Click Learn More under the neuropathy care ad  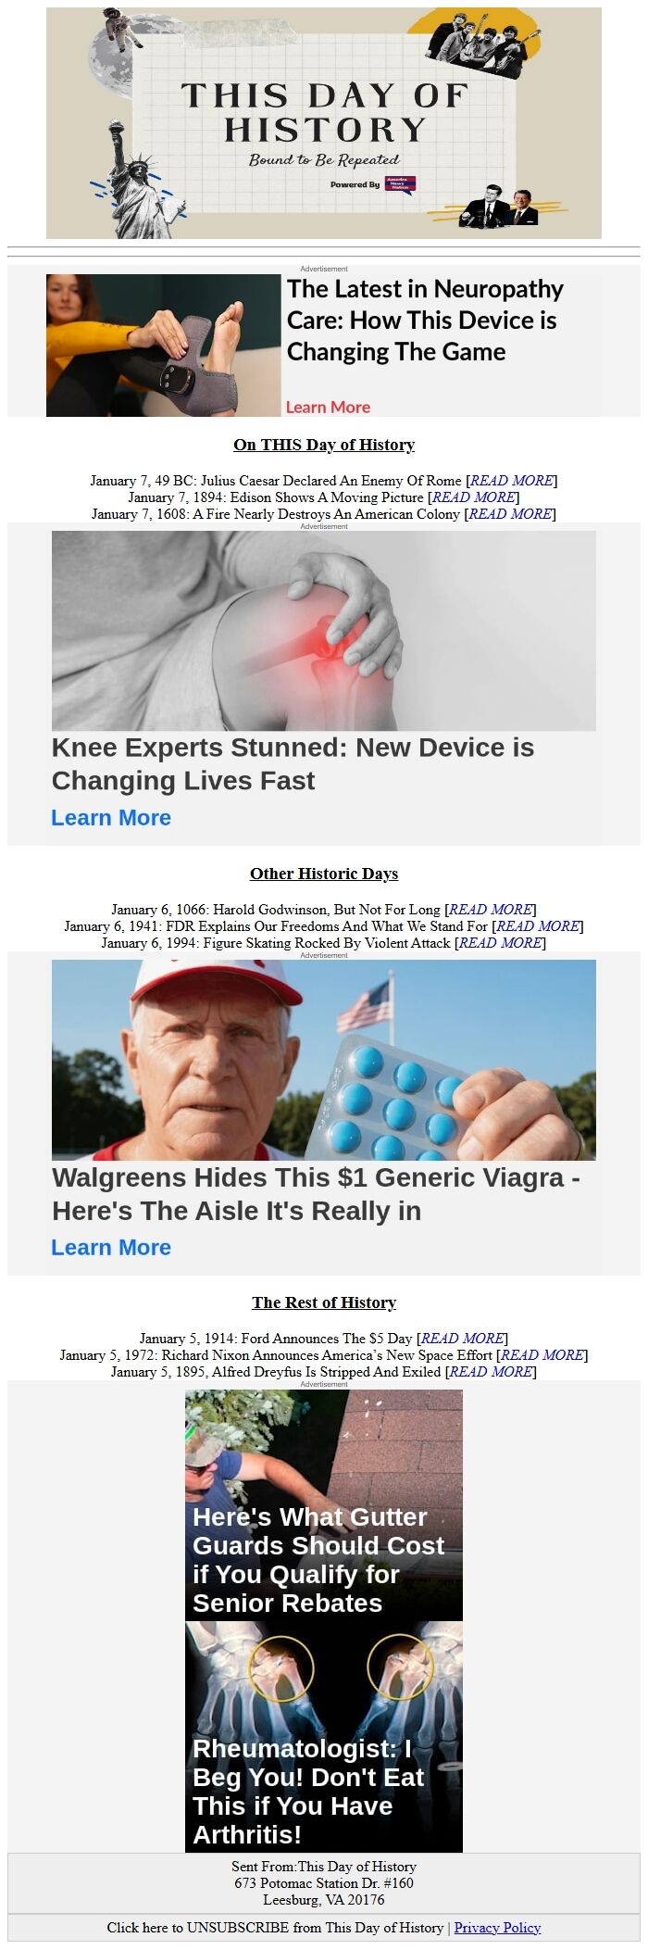coord(328,407)
